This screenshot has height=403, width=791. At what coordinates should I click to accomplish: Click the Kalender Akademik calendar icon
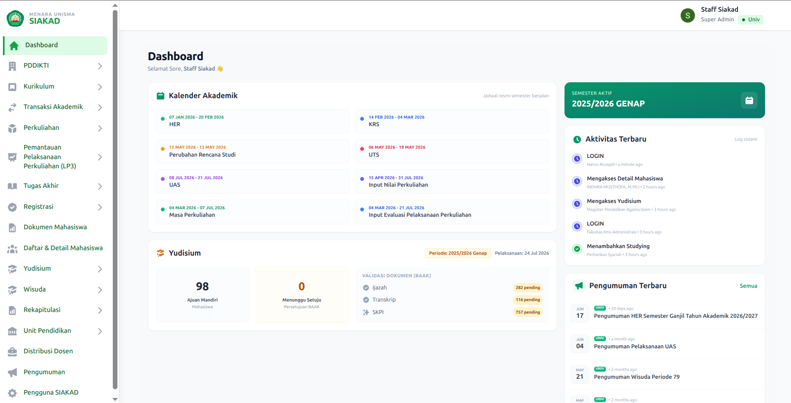(160, 96)
